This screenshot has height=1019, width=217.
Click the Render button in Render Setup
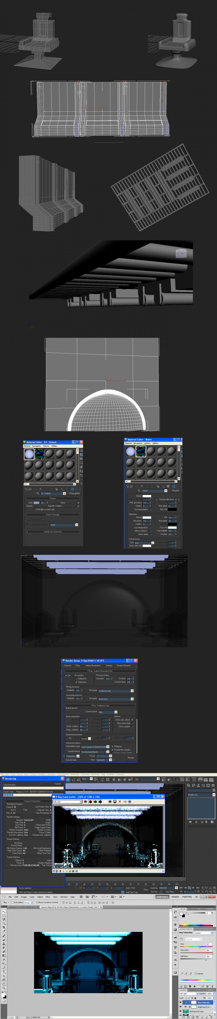(x=131, y=758)
